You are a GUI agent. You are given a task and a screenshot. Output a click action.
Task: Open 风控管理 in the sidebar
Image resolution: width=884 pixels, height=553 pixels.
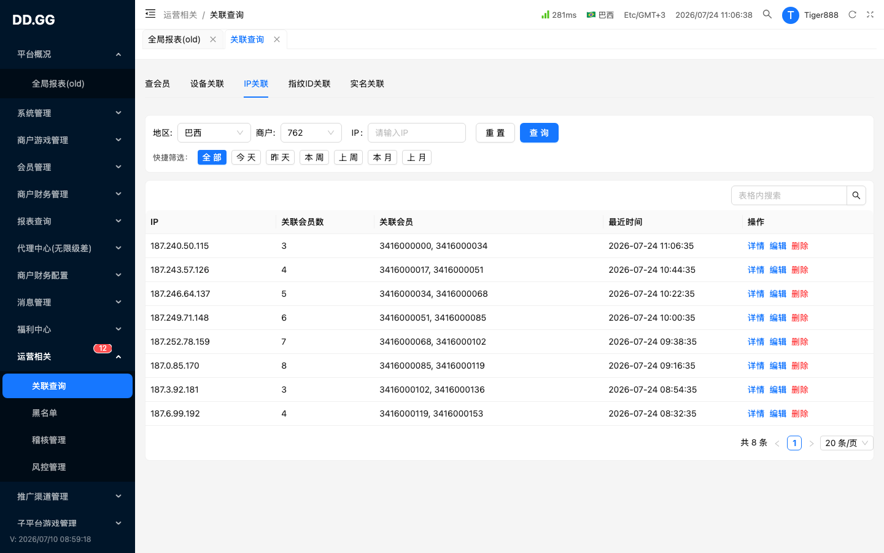(x=68, y=467)
